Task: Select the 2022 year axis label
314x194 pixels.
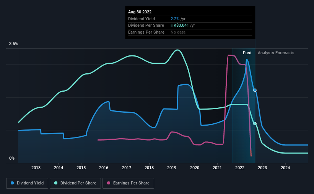Action: [x=240, y=168]
